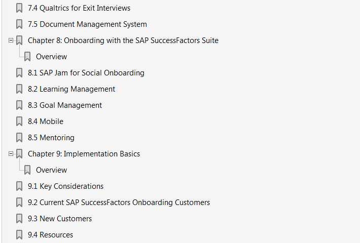This screenshot has width=360, height=243.
Task: Click bookmark icon next to 9.3 New Customers
Action: click(19, 219)
